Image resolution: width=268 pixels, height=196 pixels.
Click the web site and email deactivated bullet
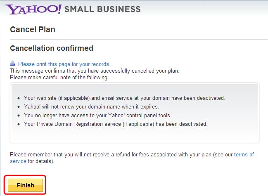coord(124,98)
